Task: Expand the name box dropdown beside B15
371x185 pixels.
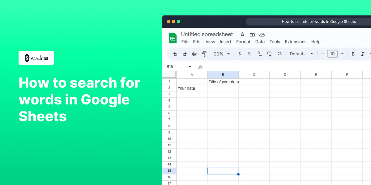Action: coord(190,66)
